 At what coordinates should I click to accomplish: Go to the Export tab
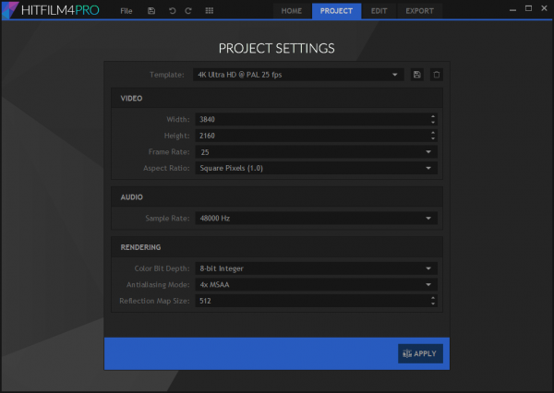click(x=419, y=11)
